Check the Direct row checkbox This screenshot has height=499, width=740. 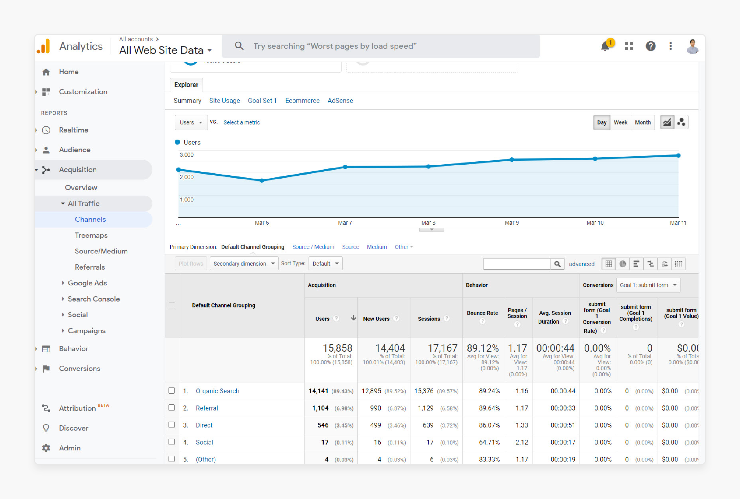(172, 425)
